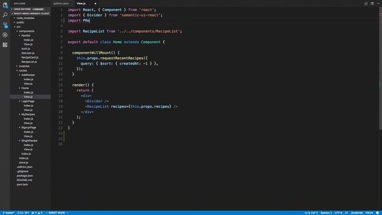
Task: Open README.md in the explorer
Action: [x=24, y=180]
